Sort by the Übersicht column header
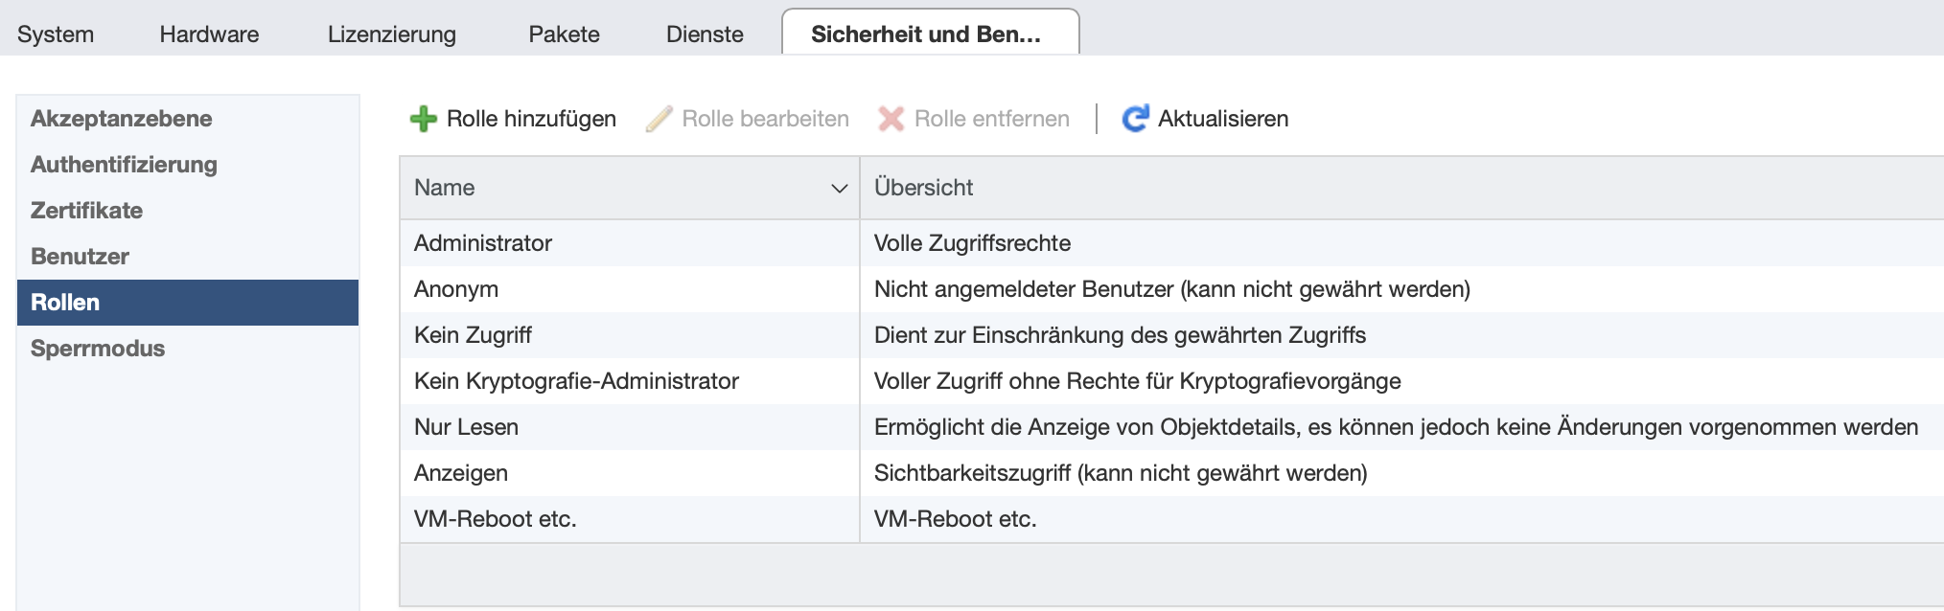The image size is (1944, 611). [x=923, y=188]
